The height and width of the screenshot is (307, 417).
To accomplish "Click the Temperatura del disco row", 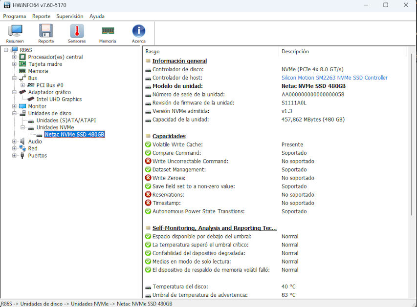I will (x=220, y=287).
